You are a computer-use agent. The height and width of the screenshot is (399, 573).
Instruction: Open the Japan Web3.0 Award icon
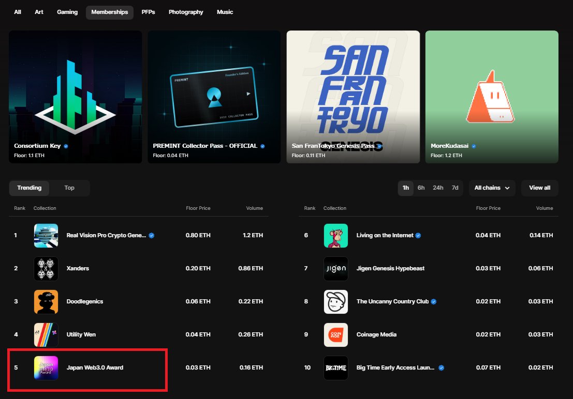[46, 367]
